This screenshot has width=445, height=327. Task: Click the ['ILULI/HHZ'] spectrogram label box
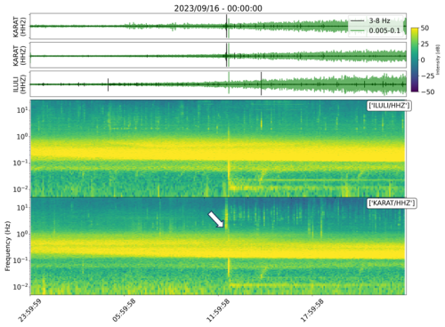(x=389, y=106)
